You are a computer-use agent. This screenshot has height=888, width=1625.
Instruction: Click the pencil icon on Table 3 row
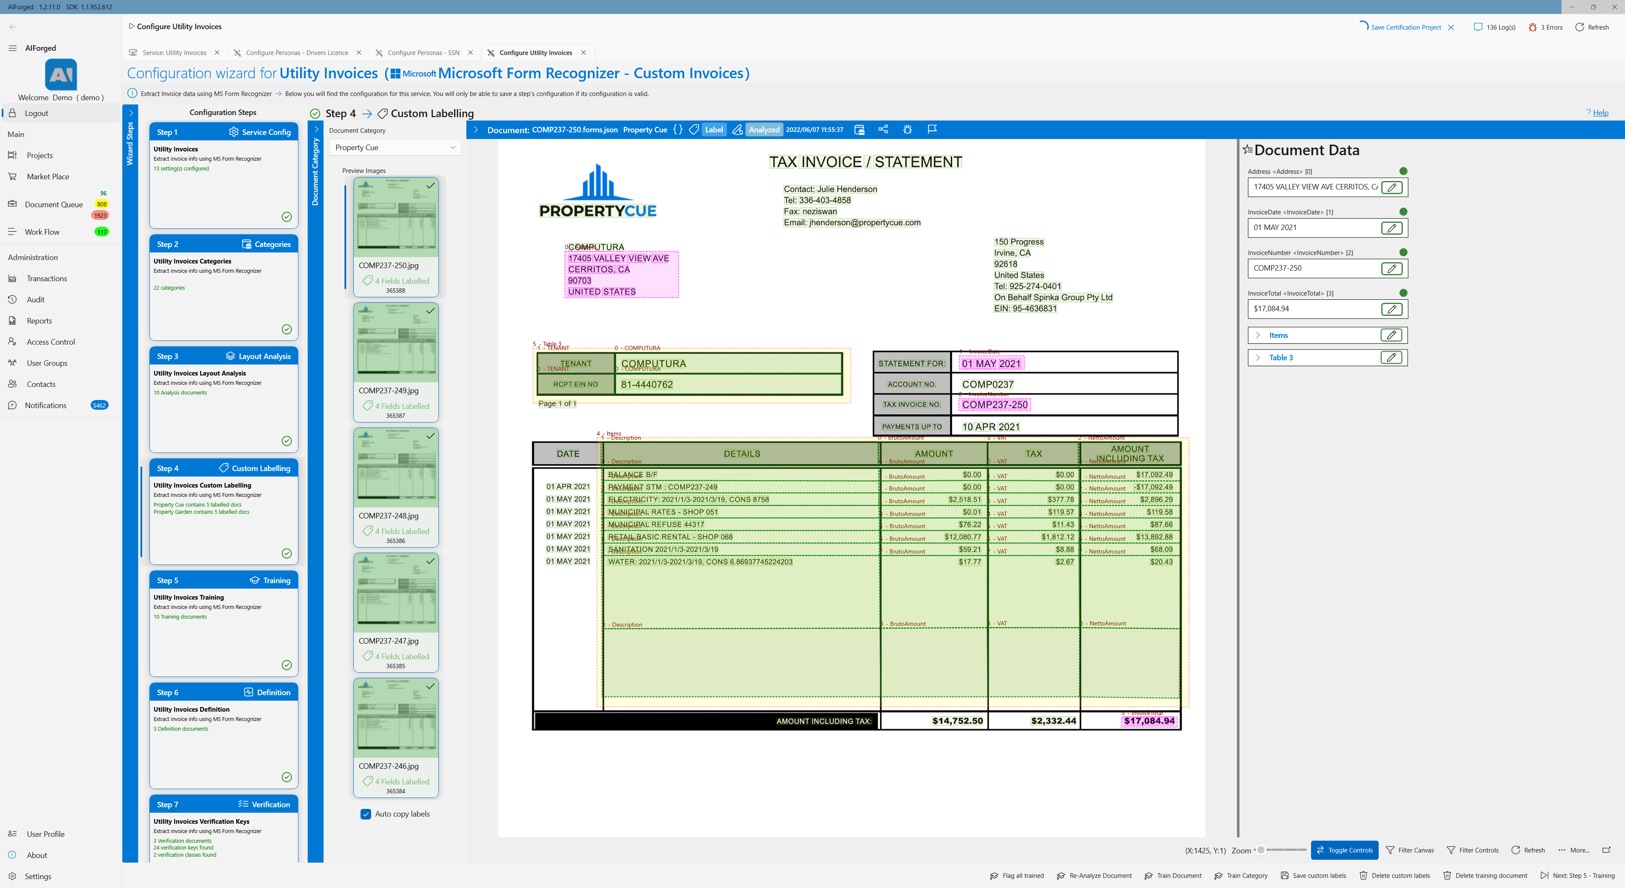pyautogui.click(x=1391, y=357)
